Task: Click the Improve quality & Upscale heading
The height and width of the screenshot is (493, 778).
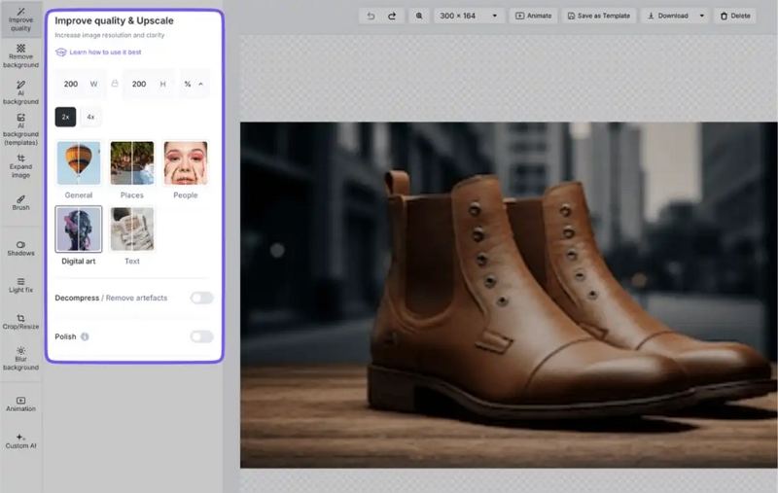Action: pos(114,20)
